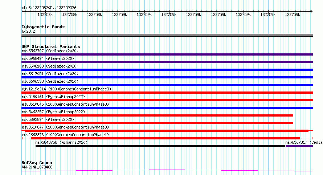Select esv2662373 (1000GenomesConsortiumPhase1) label

(x=65, y=135)
